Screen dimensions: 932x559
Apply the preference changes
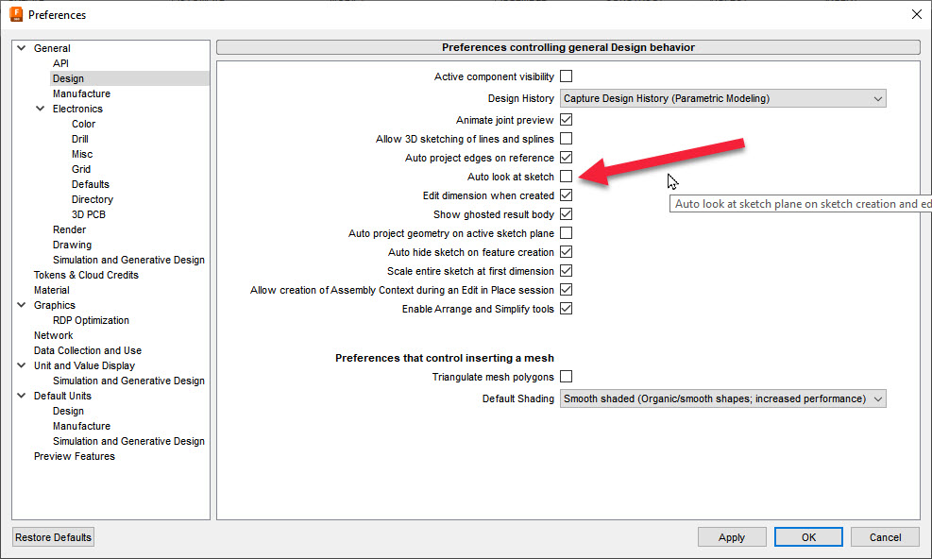click(732, 536)
